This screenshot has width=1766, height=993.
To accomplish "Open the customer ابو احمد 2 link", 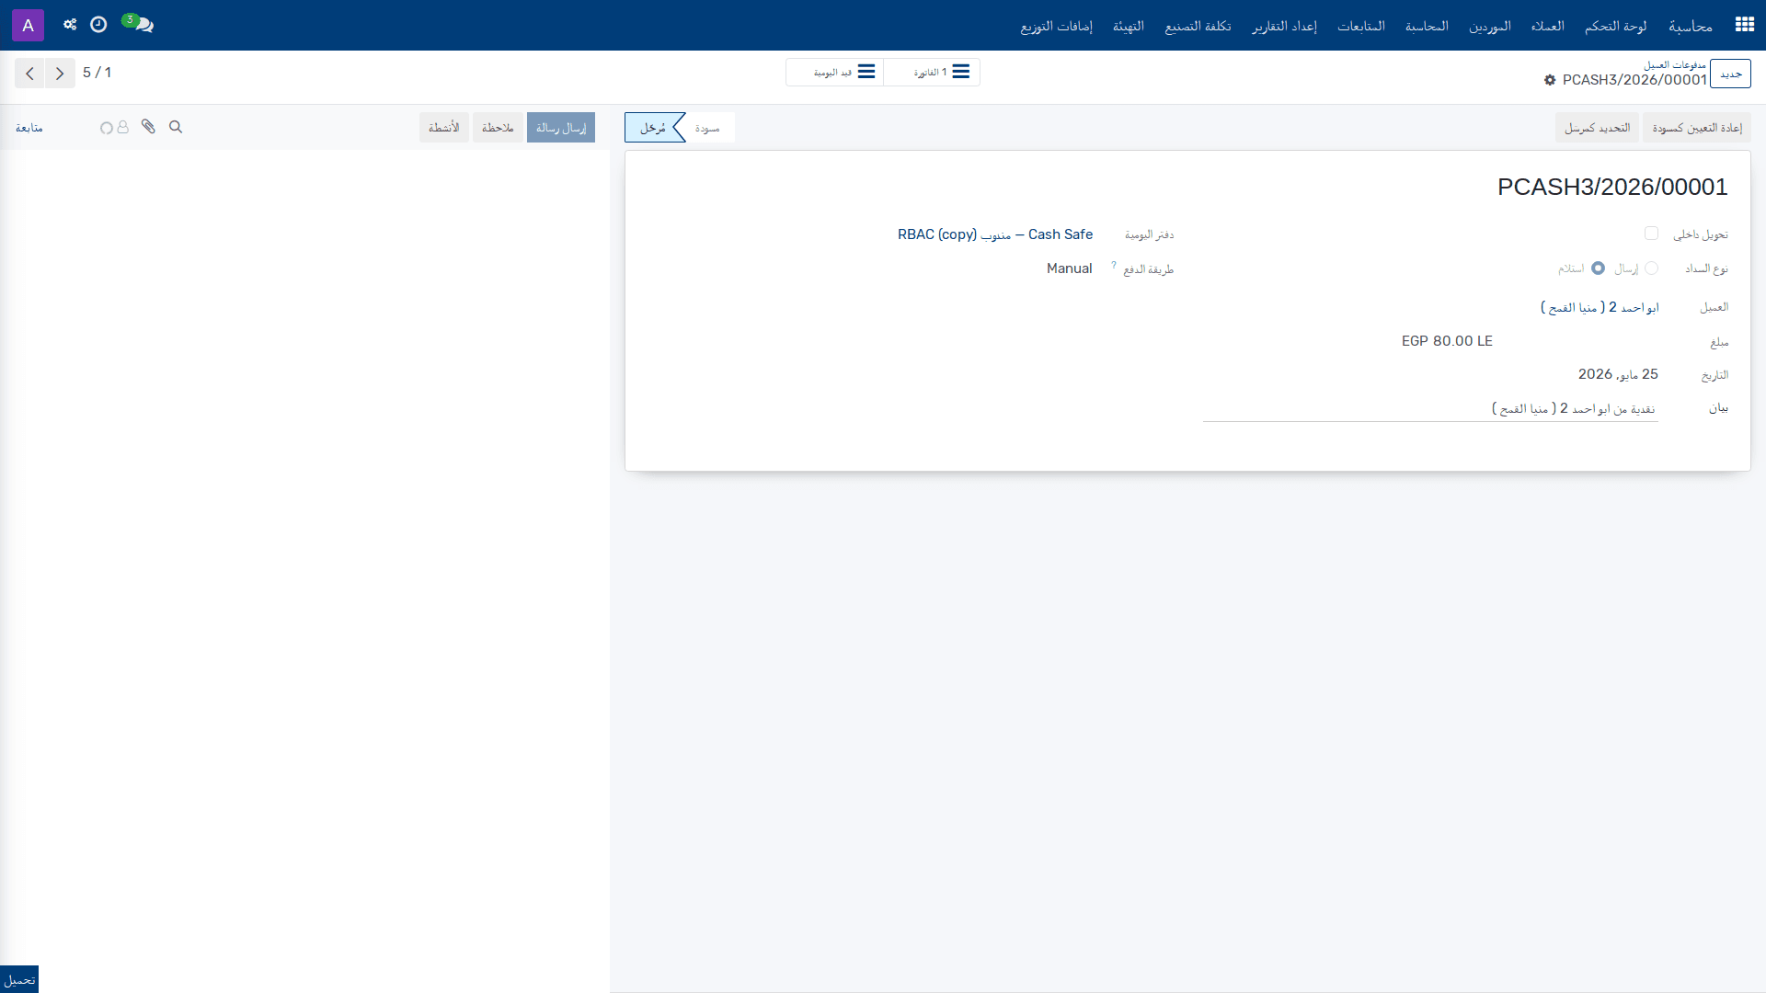I will (x=1600, y=307).
